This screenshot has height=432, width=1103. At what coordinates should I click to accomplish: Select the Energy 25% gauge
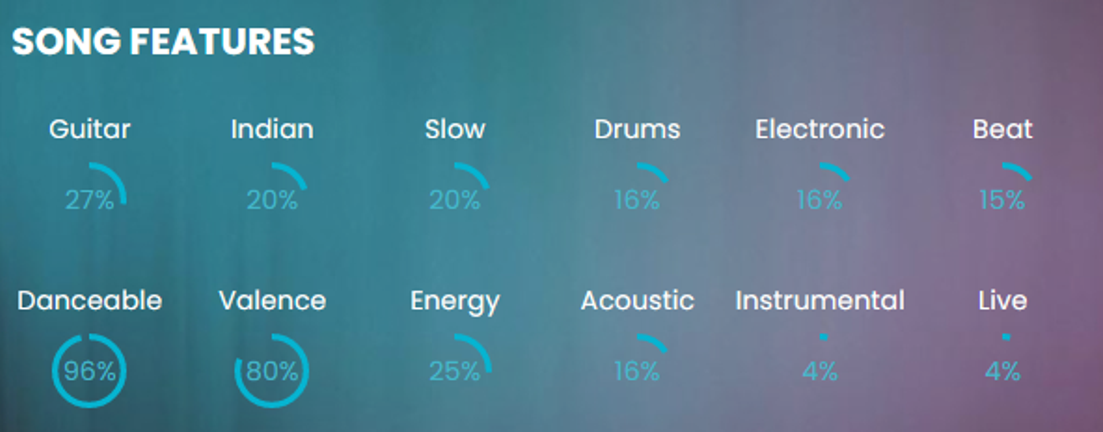(454, 371)
